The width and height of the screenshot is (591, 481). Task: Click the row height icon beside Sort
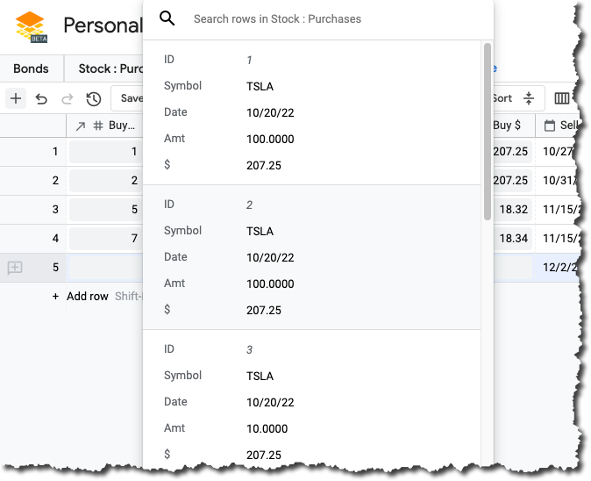pyautogui.click(x=528, y=98)
